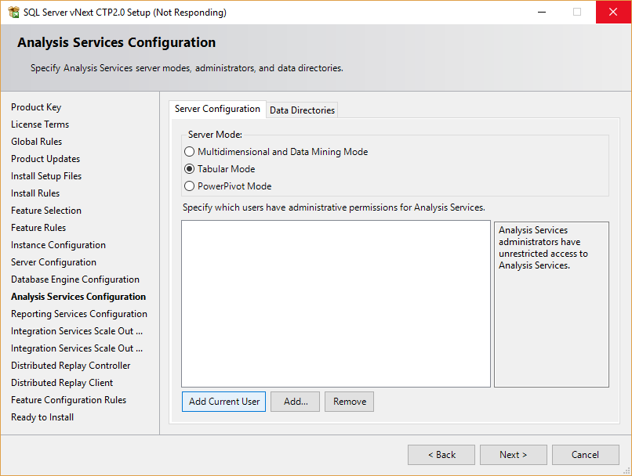The height and width of the screenshot is (476, 632).
Task: Click the Distributed Replay Client step
Action: [x=62, y=383]
